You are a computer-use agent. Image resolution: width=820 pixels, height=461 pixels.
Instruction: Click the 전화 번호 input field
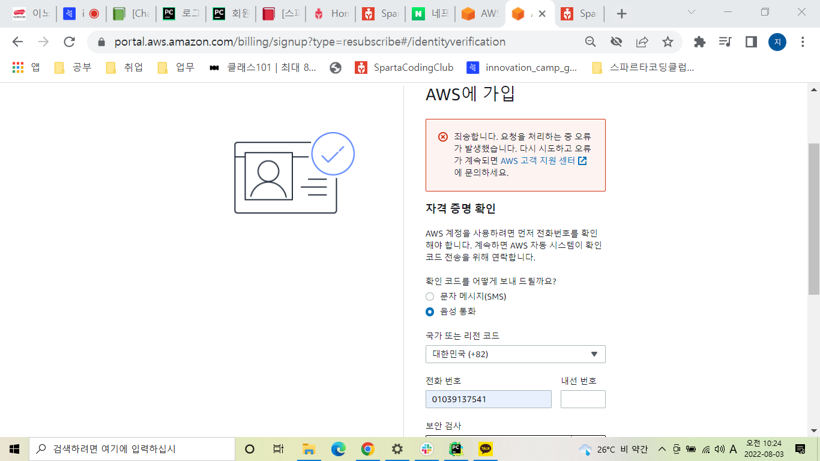coord(489,399)
